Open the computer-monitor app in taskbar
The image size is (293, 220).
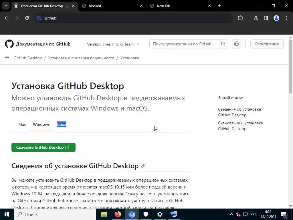tap(174, 214)
